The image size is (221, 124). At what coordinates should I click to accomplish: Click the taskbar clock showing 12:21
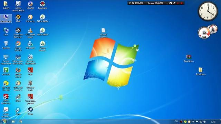(213, 122)
